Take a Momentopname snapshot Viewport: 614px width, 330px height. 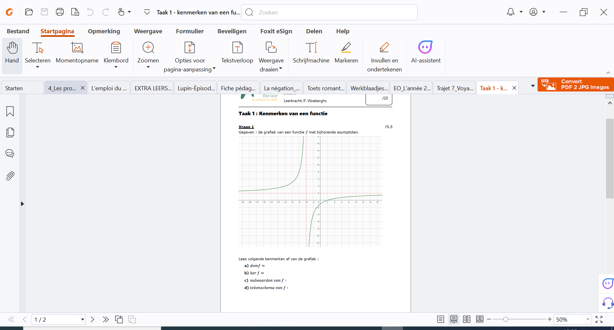pos(77,53)
